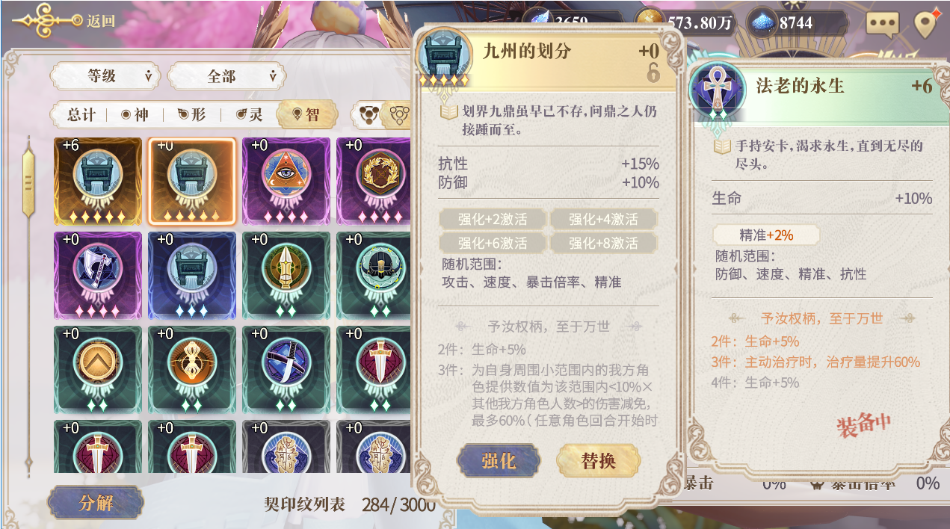Viewport: 950px width, 529px height.
Task: Select the crossed blades rune
Action: click(286, 370)
